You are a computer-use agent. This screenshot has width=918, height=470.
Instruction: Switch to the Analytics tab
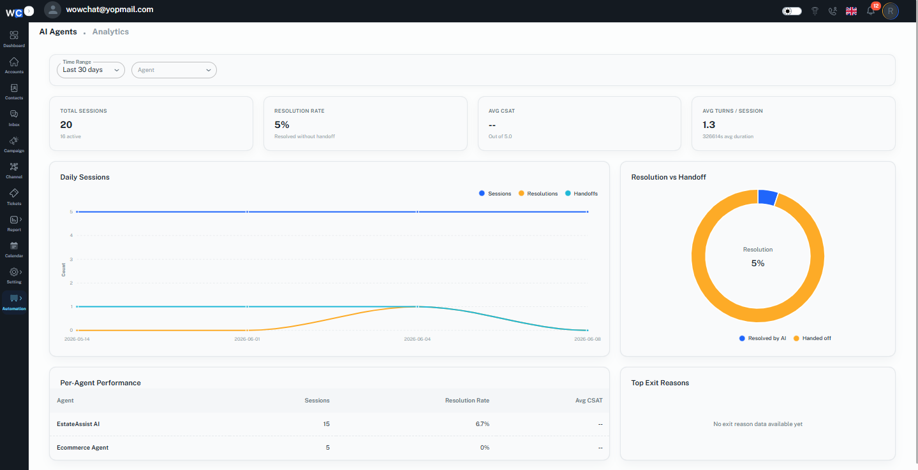(x=110, y=32)
